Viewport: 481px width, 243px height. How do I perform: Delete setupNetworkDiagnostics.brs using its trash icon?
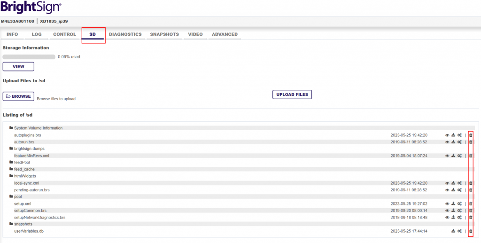(471, 217)
